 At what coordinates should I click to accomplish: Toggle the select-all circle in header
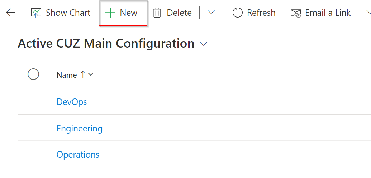click(x=33, y=74)
